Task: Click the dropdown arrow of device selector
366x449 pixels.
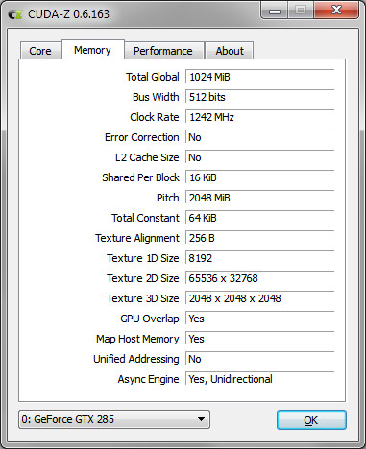Action: [201, 419]
